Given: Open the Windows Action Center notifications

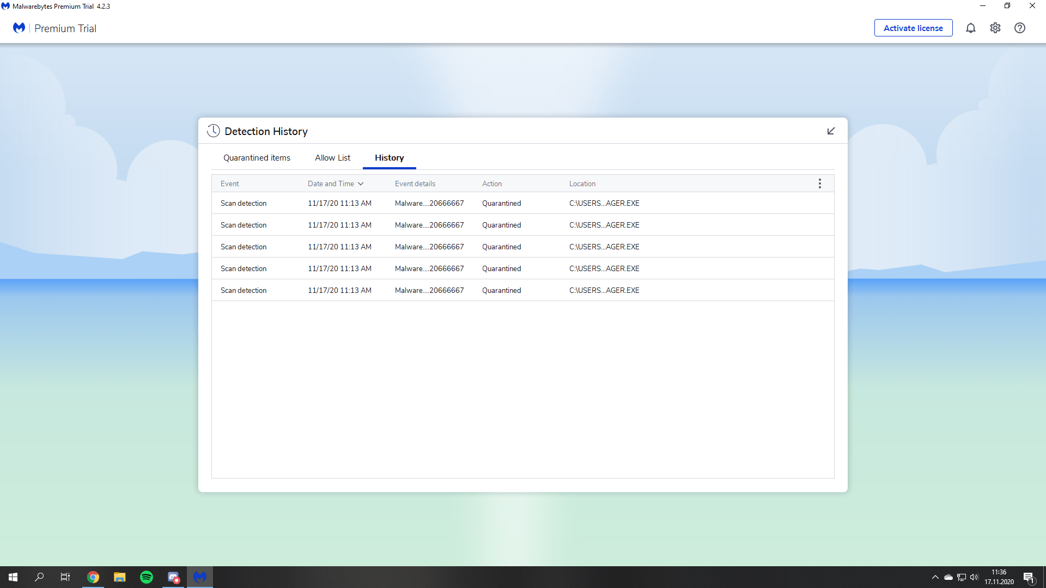Looking at the screenshot, I should (1029, 577).
